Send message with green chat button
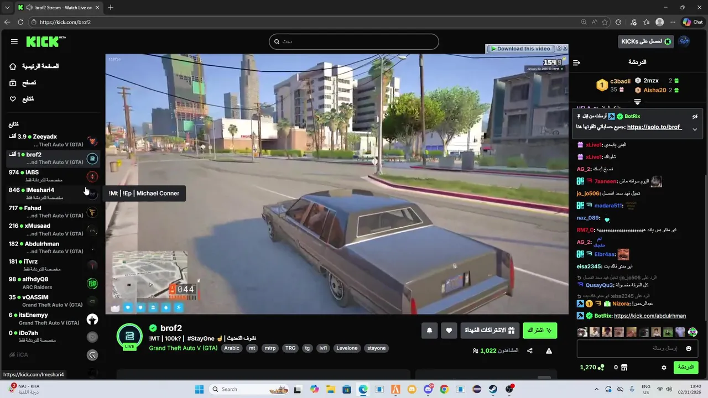 [685, 367]
